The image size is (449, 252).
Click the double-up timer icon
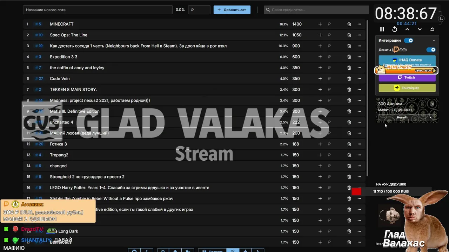(x=432, y=29)
